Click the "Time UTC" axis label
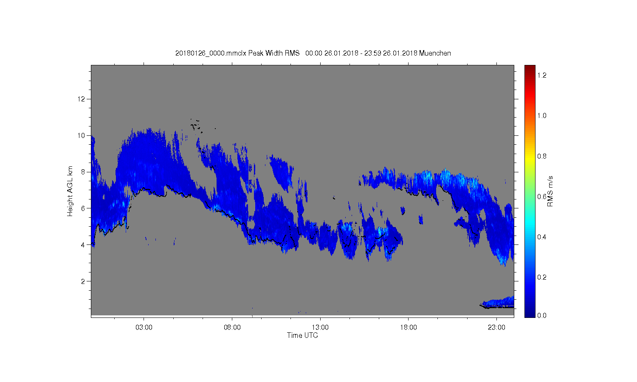 click(x=302, y=335)
